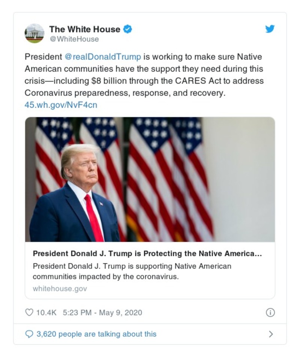Click the Twitter bird logo
The height and width of the screenshot is (359, 300).
coord(270,29)
